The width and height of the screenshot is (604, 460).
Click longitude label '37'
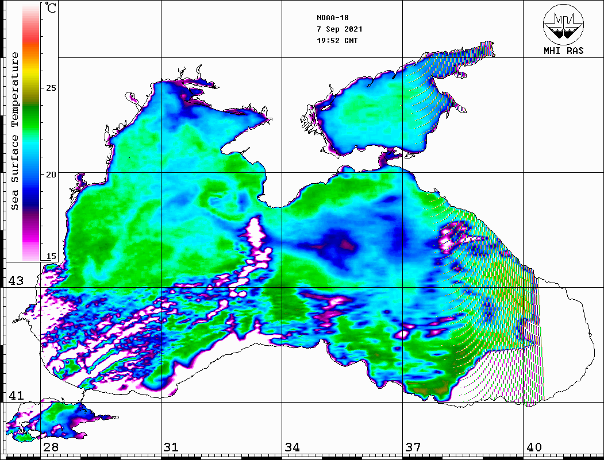(413, 447)
